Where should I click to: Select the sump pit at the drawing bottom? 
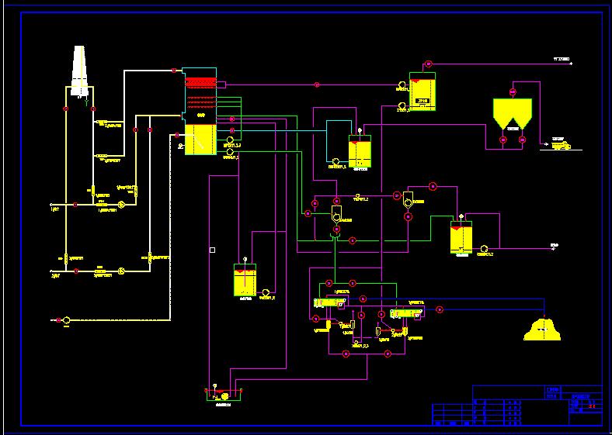(224, 395)
